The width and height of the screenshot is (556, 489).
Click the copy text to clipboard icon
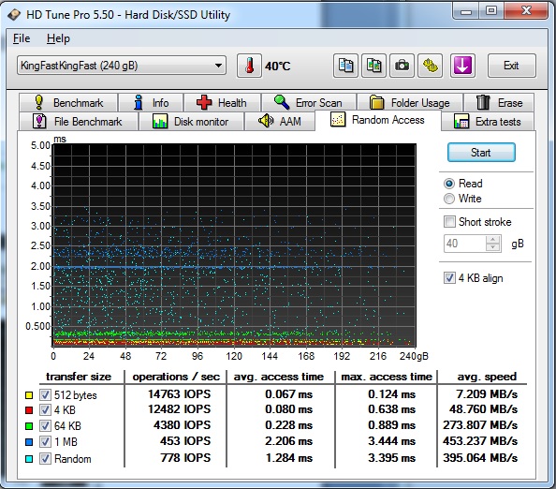[345, 66]
